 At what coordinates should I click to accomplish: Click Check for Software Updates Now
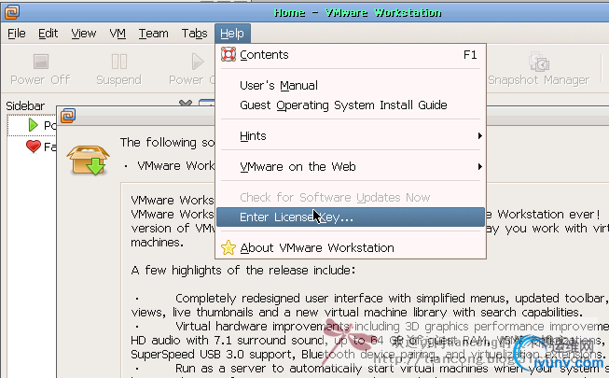[351, 198]
